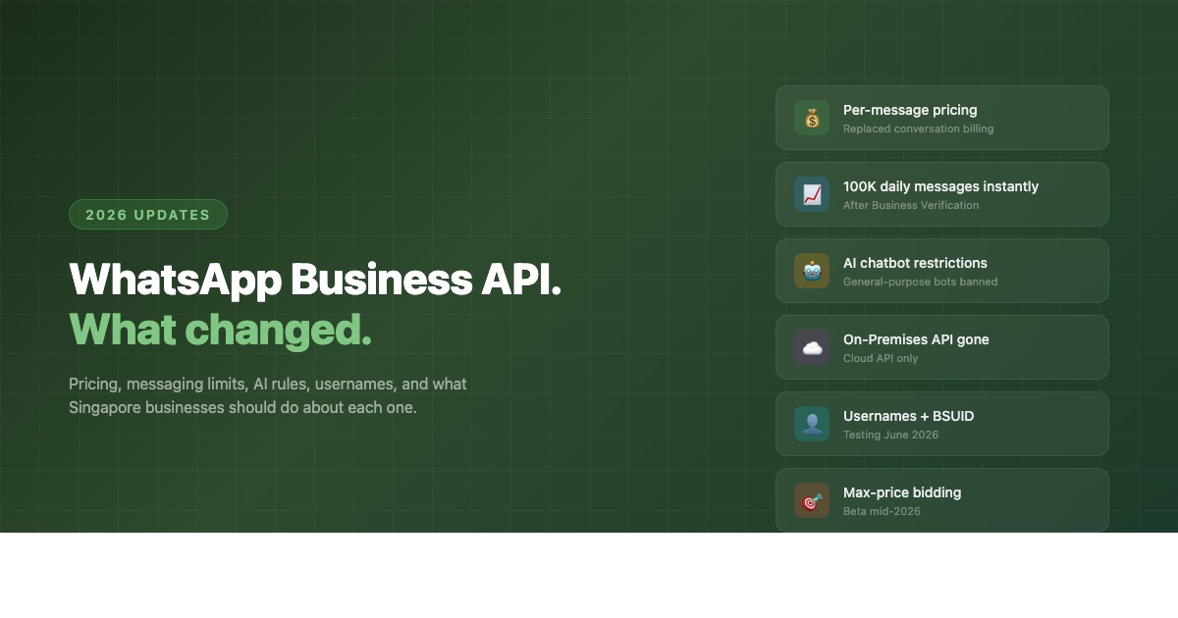Click the target icon for Max-price bidding

812,500
